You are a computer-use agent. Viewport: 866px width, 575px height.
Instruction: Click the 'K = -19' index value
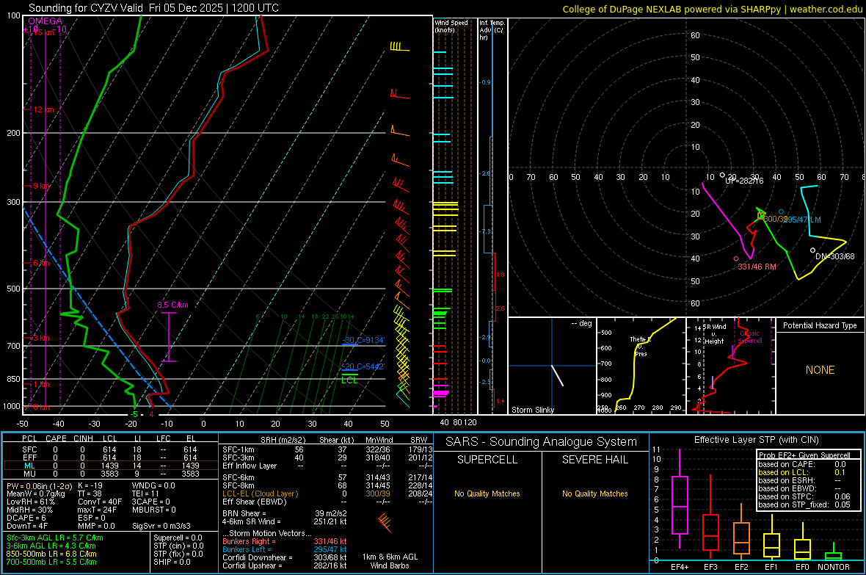(x=90, y=485)
